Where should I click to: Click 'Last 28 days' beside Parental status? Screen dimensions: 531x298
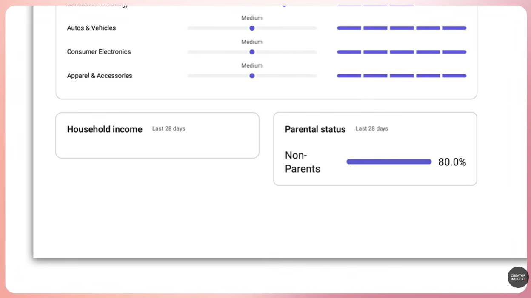[x=371, y=128]
